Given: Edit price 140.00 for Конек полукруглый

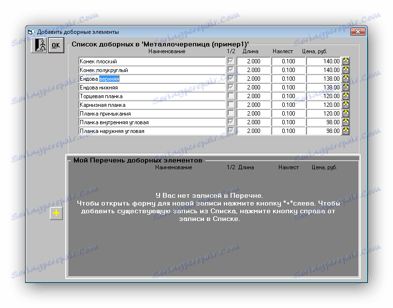Looking at the screenshot, I should [x=323, y=70].
